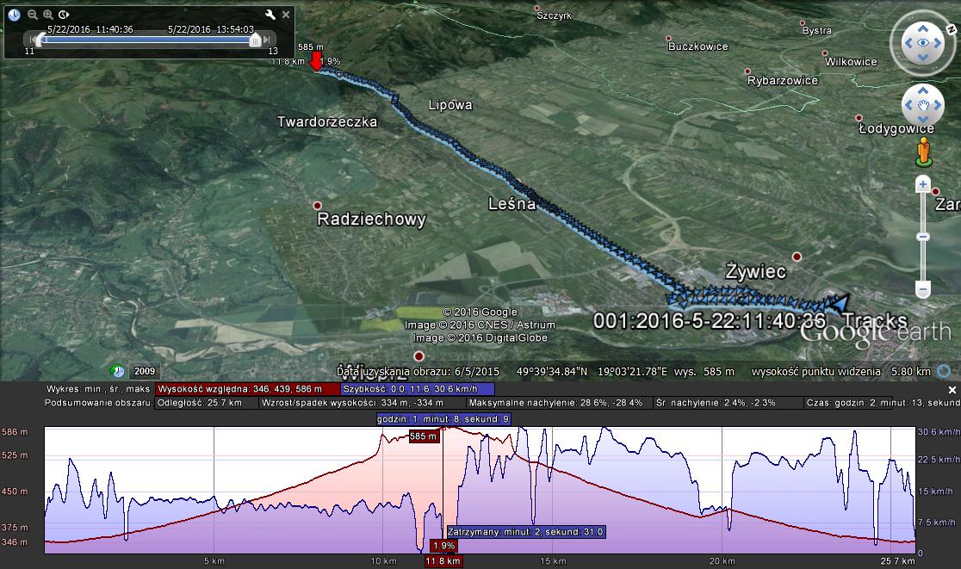Click the zoom in plus button
The image size is (961, 569).
(x=923, y=184)
